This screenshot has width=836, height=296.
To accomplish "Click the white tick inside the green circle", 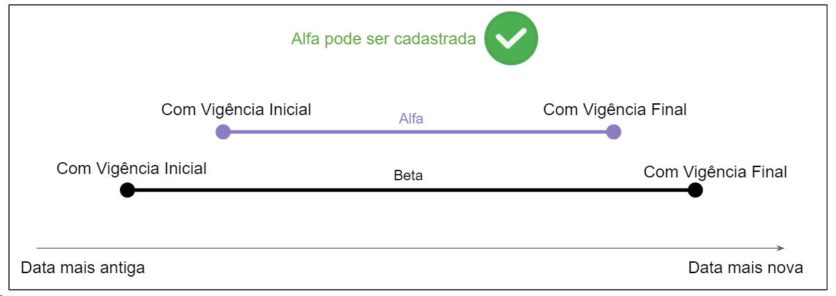I will [510, 40].
